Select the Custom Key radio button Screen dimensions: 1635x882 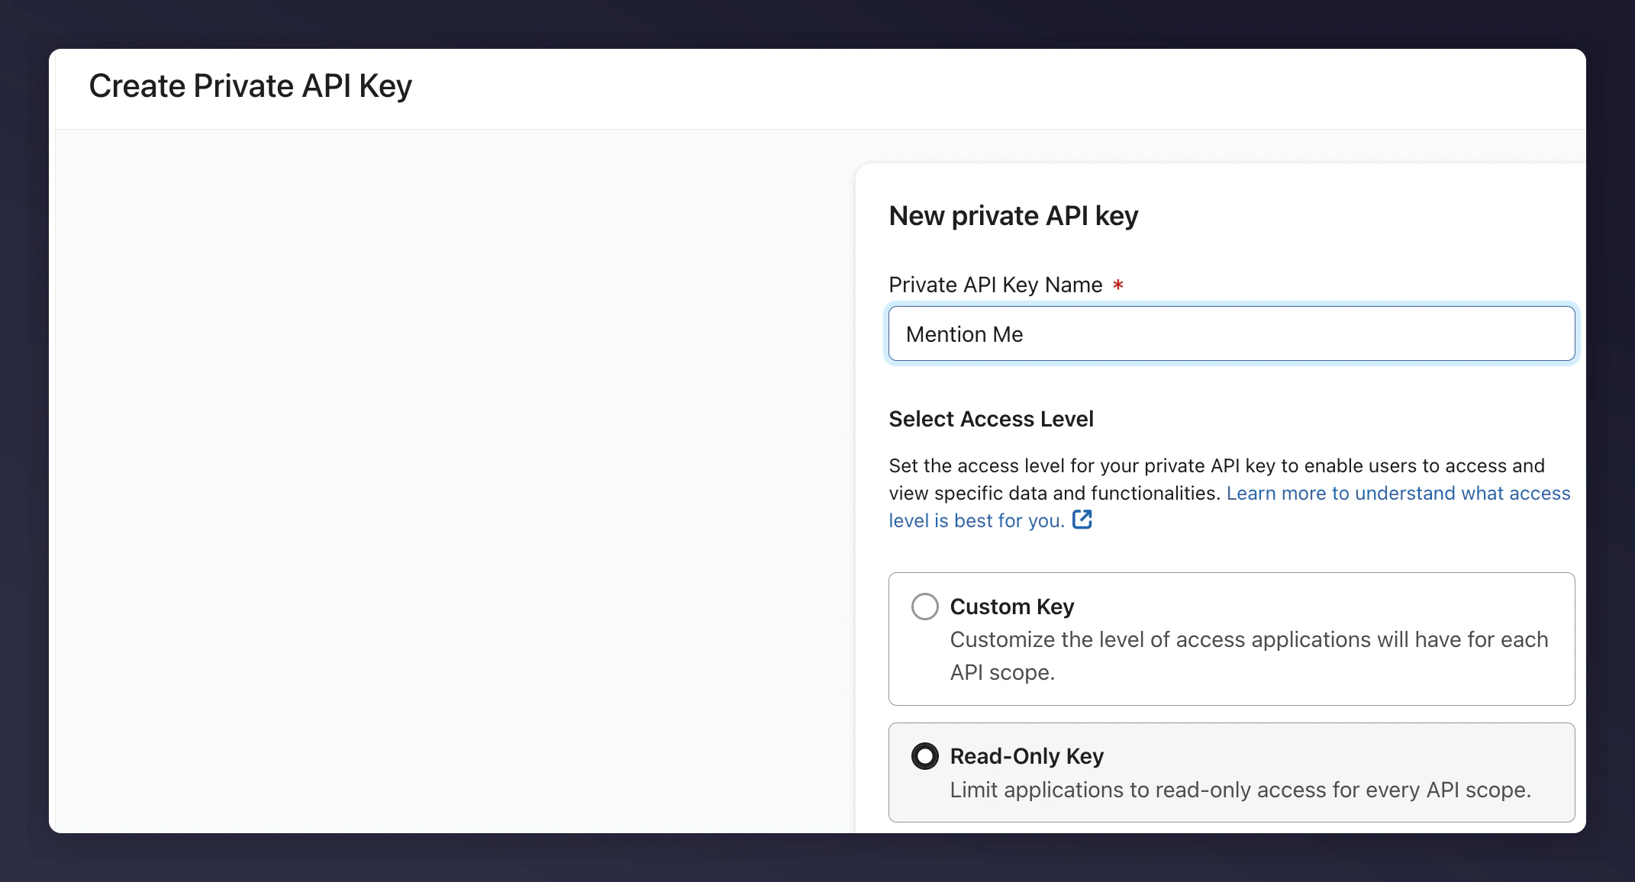click(x=925, y=607)
